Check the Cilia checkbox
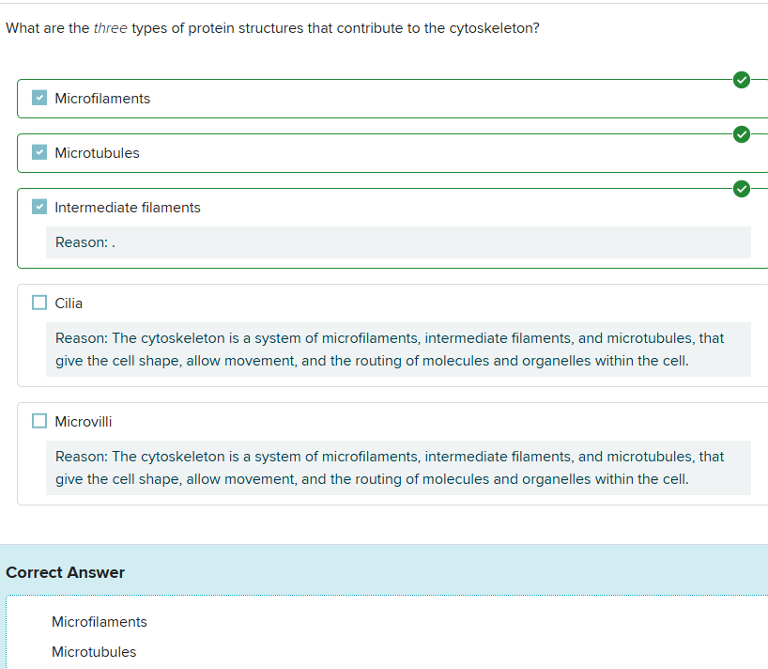 39,303
